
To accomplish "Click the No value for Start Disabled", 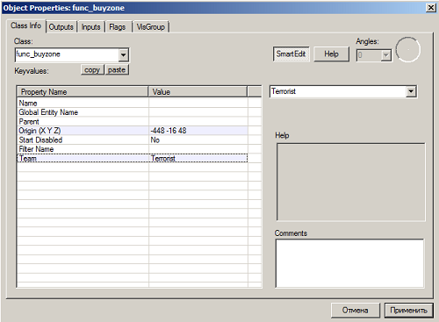I will 155,140.
